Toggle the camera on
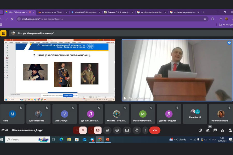This screenshot has width=233, height=155. (x=98, y=130)
